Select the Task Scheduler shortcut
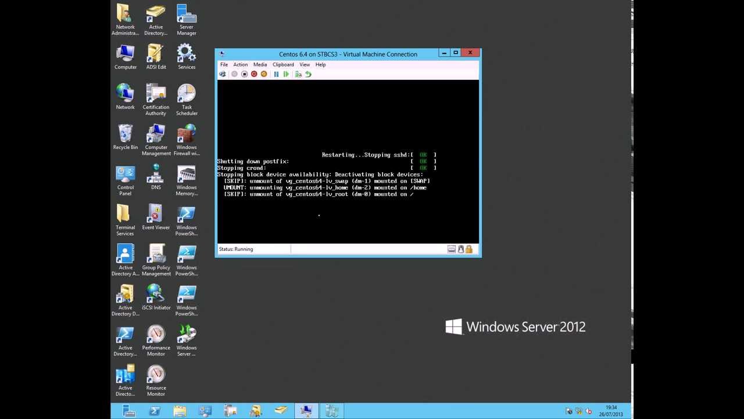Screen dimensions: 744x419 click(x=187, y=100)
